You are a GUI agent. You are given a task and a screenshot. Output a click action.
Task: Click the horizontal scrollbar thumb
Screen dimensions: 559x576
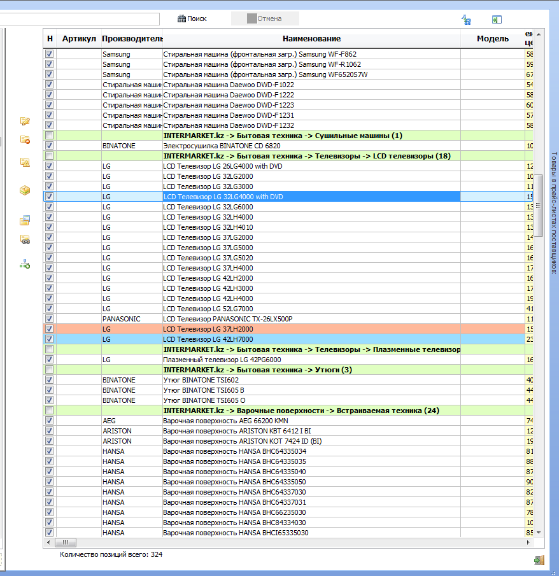point(66,542)
